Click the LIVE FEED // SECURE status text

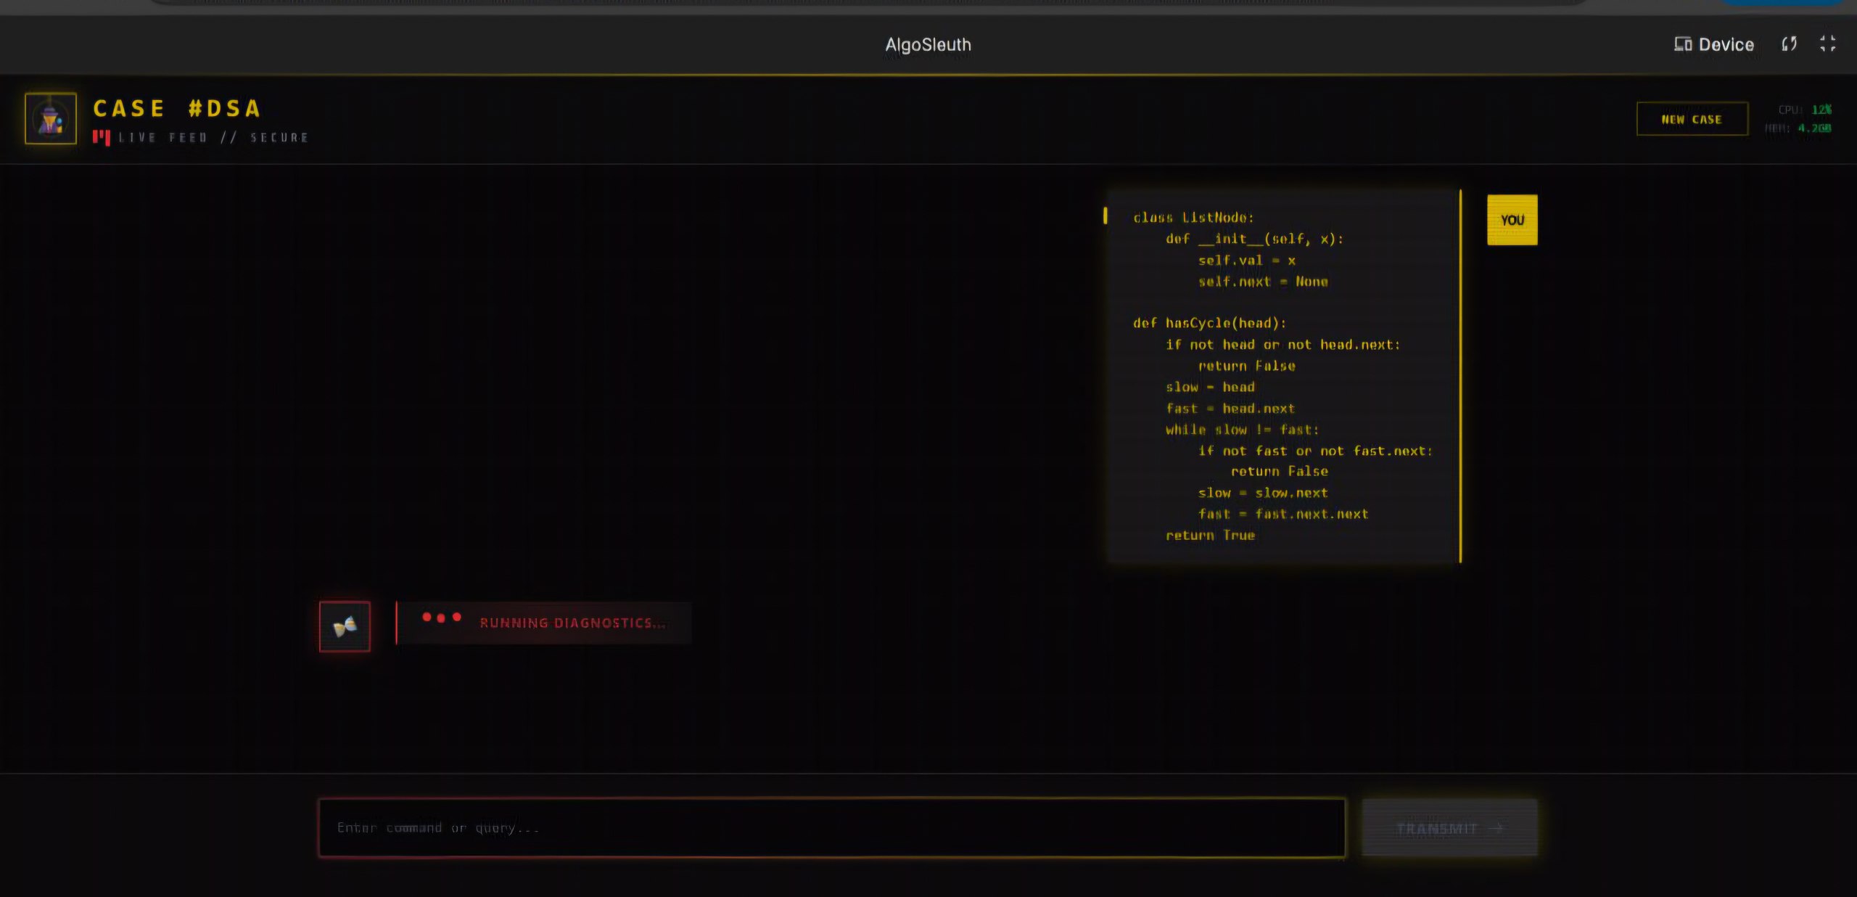(213, 138)
